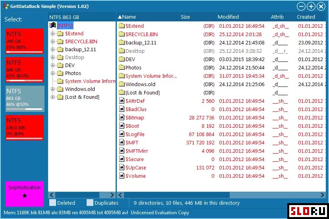
Task: Click the $BadClus file icon
Action: (122, 109)
